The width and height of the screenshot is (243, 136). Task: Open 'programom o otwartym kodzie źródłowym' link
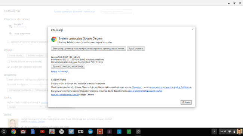(171, 87)
